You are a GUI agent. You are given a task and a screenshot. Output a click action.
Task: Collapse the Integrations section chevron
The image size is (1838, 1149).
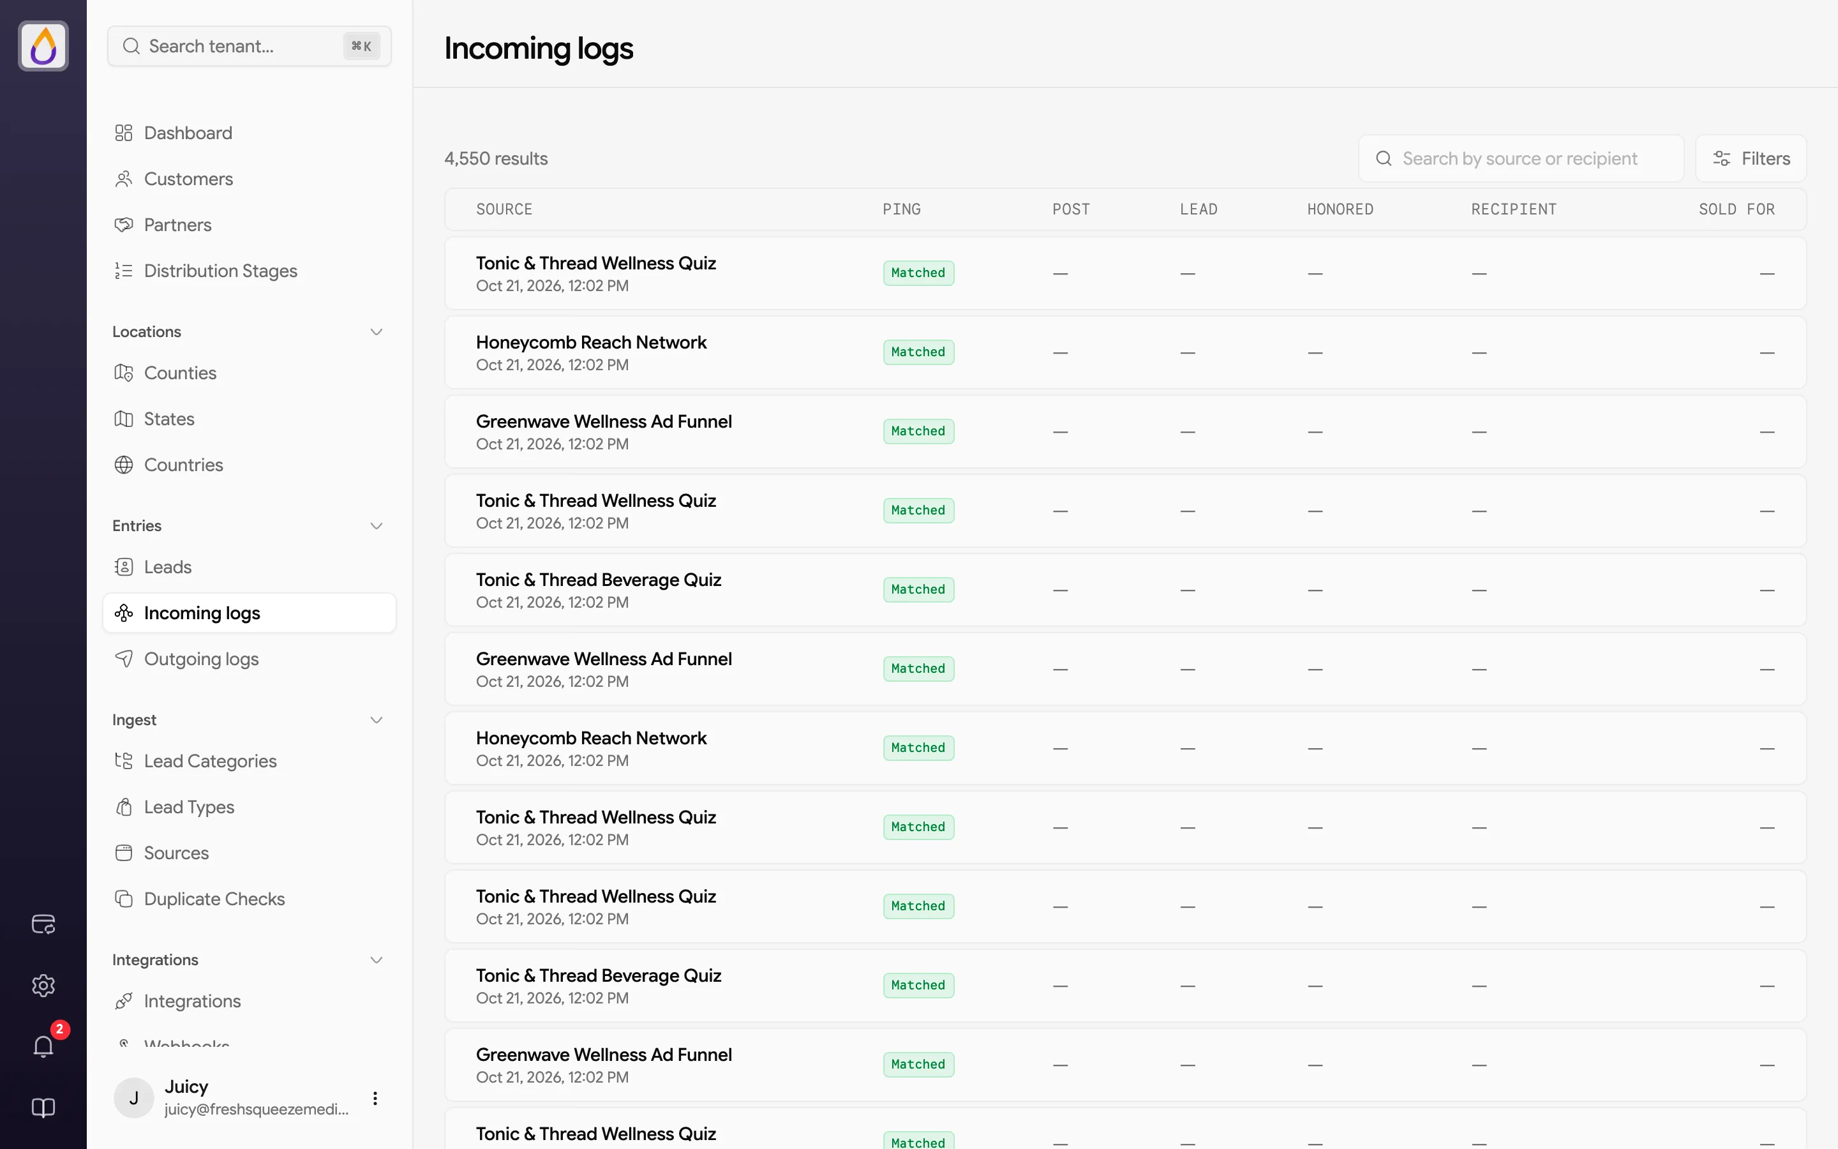coord(376,960)
